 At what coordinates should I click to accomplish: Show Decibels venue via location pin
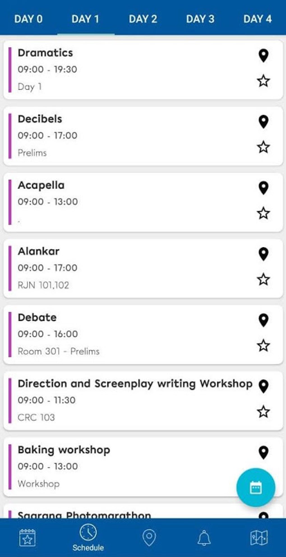[x=263, y=122]
